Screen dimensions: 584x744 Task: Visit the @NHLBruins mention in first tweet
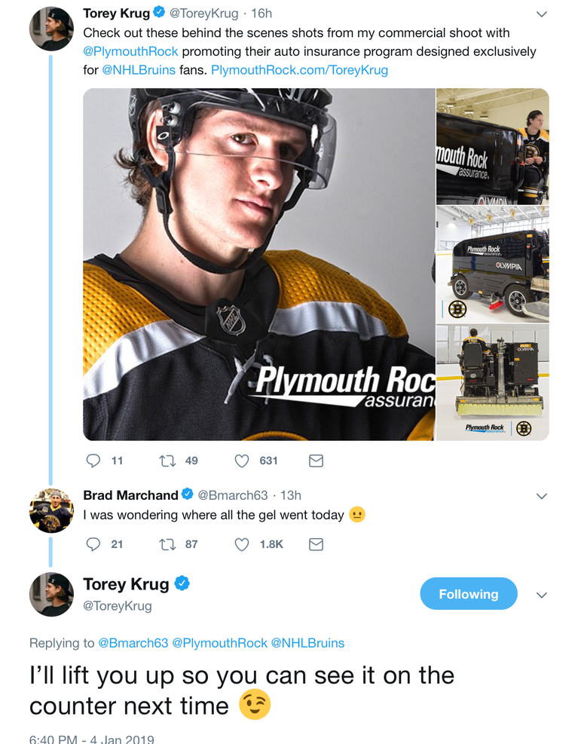139,70
